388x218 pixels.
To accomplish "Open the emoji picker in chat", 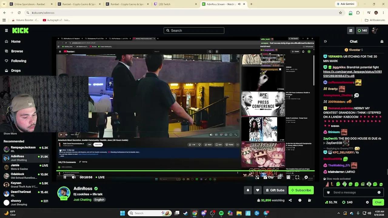I will [379, 192].
